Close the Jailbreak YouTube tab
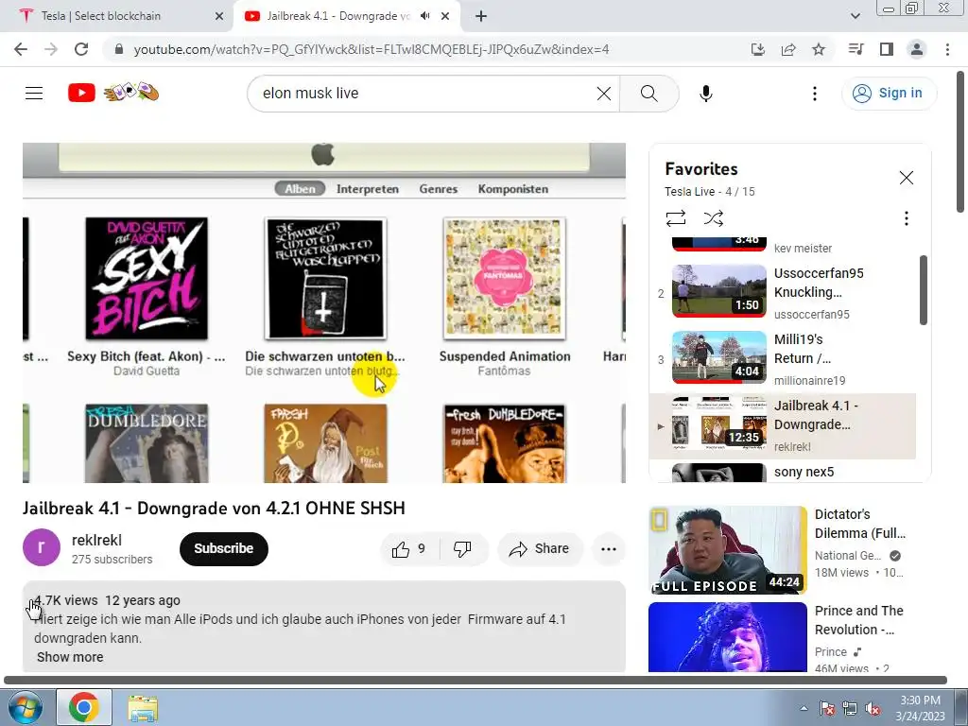968x726 pixels. click(x=445, y=16)
